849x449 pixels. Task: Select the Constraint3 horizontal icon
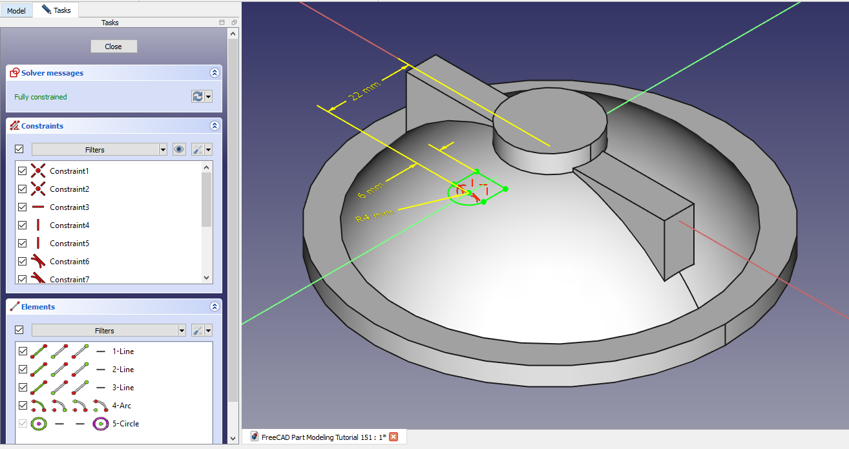point(38,207)
